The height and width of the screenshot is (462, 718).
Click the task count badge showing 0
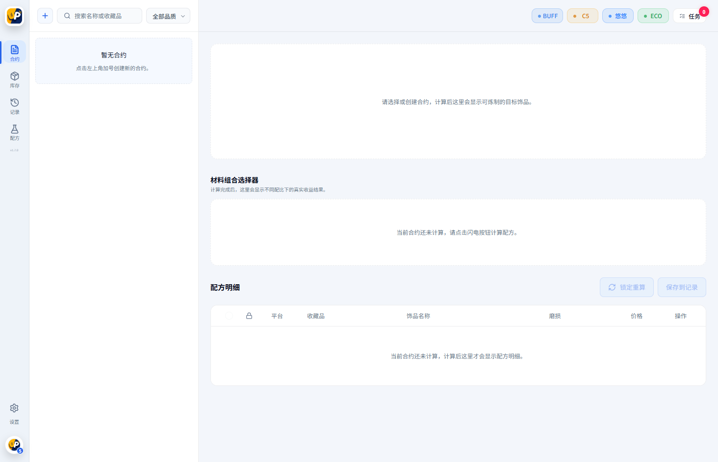(x=704, y=11)
